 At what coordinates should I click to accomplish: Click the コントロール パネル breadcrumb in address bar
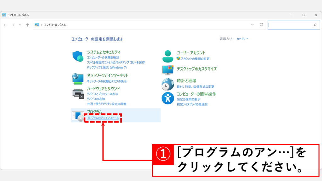pyautogui.click(x=55, y=25)
